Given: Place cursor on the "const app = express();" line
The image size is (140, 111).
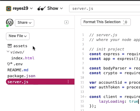Looking at the screenshot, I should point(115,59).
